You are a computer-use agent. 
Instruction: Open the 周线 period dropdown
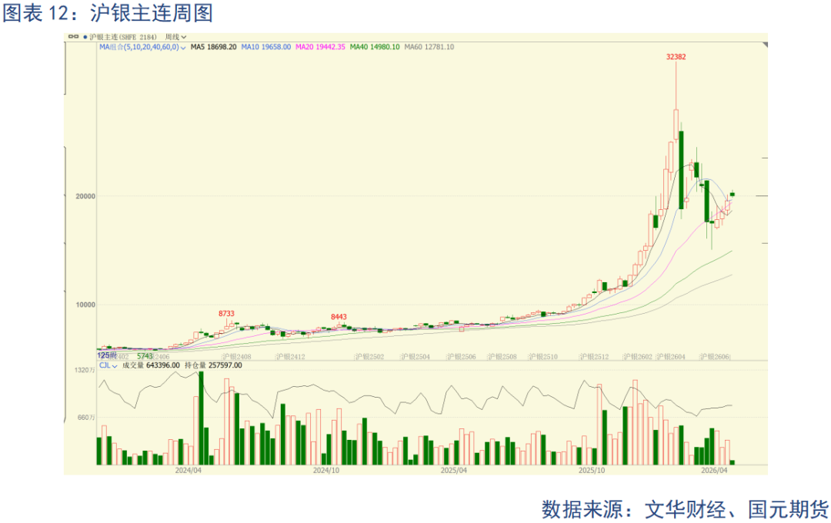click(175, 36)
